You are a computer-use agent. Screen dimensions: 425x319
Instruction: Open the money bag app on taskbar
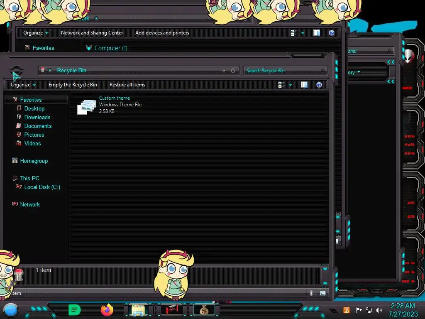204,310
